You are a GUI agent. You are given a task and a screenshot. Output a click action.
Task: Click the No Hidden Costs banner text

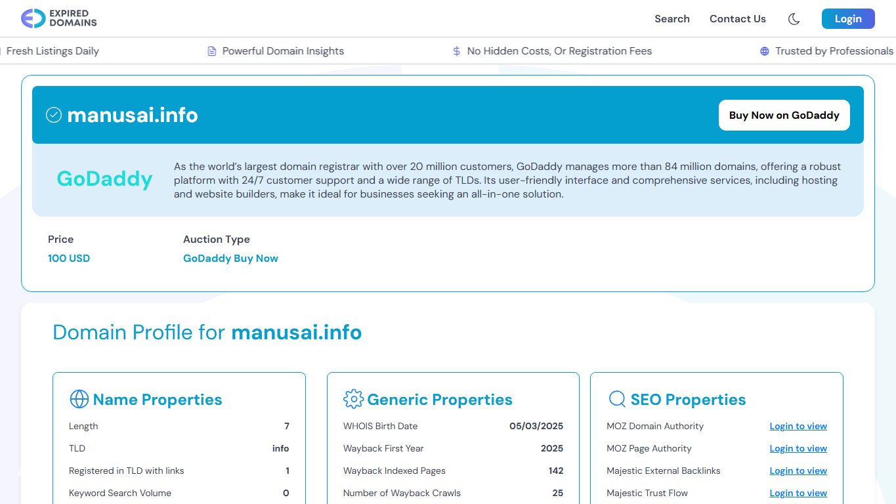point(559,51)
